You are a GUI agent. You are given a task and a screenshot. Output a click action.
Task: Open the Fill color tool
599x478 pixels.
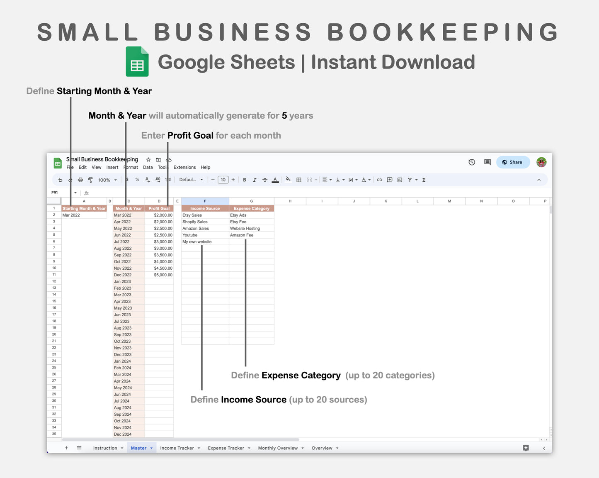click(x=289, y=180)
